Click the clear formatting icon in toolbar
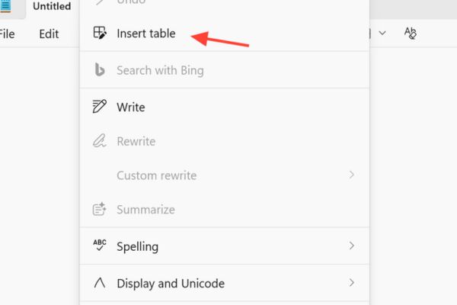This screenshot has height=305, width=457. click(411, 34)
